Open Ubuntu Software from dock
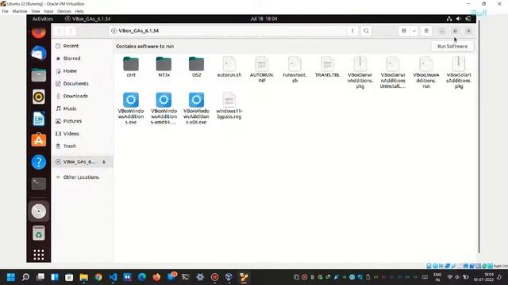This screenshot has height=285, width=508. 39,140
